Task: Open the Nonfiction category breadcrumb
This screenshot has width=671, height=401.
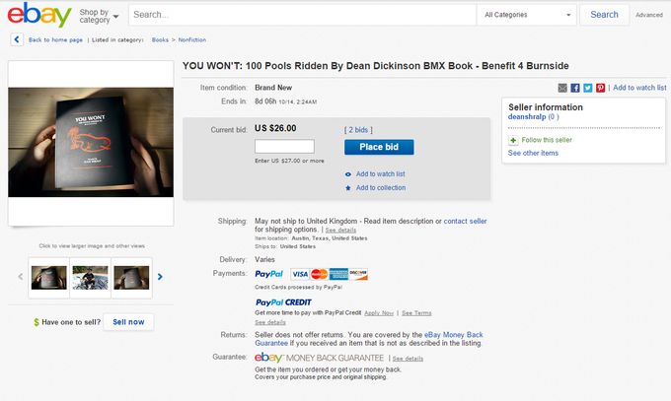Action: [192, 39]
